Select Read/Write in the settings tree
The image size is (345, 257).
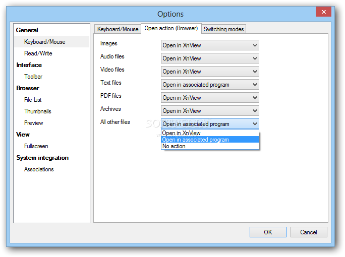click(38, 53)
